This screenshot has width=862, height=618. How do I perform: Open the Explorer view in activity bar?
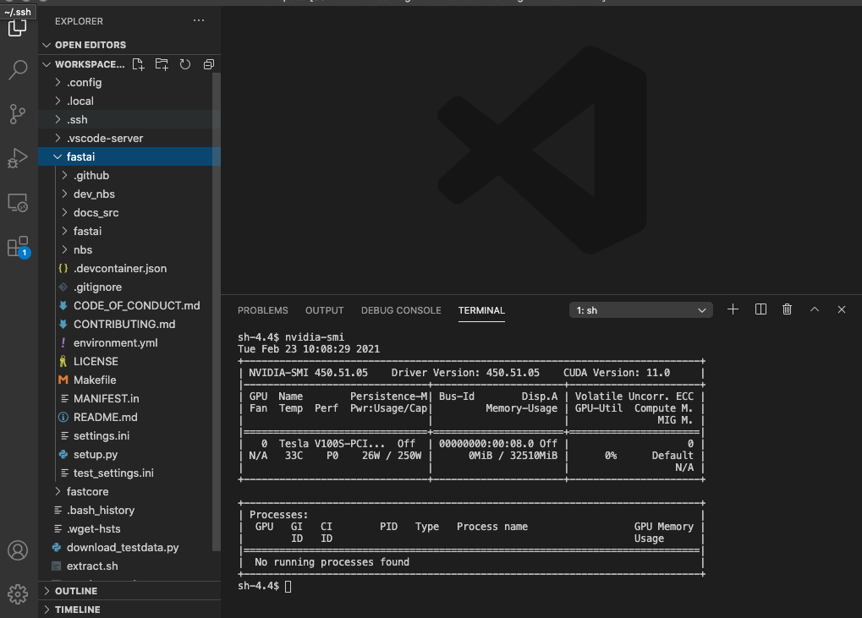[18, 27]
